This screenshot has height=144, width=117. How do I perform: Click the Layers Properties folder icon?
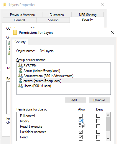click(x=5, y=5)
